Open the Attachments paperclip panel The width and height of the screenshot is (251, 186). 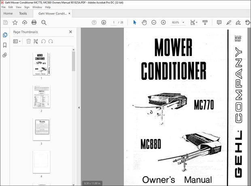4,55
